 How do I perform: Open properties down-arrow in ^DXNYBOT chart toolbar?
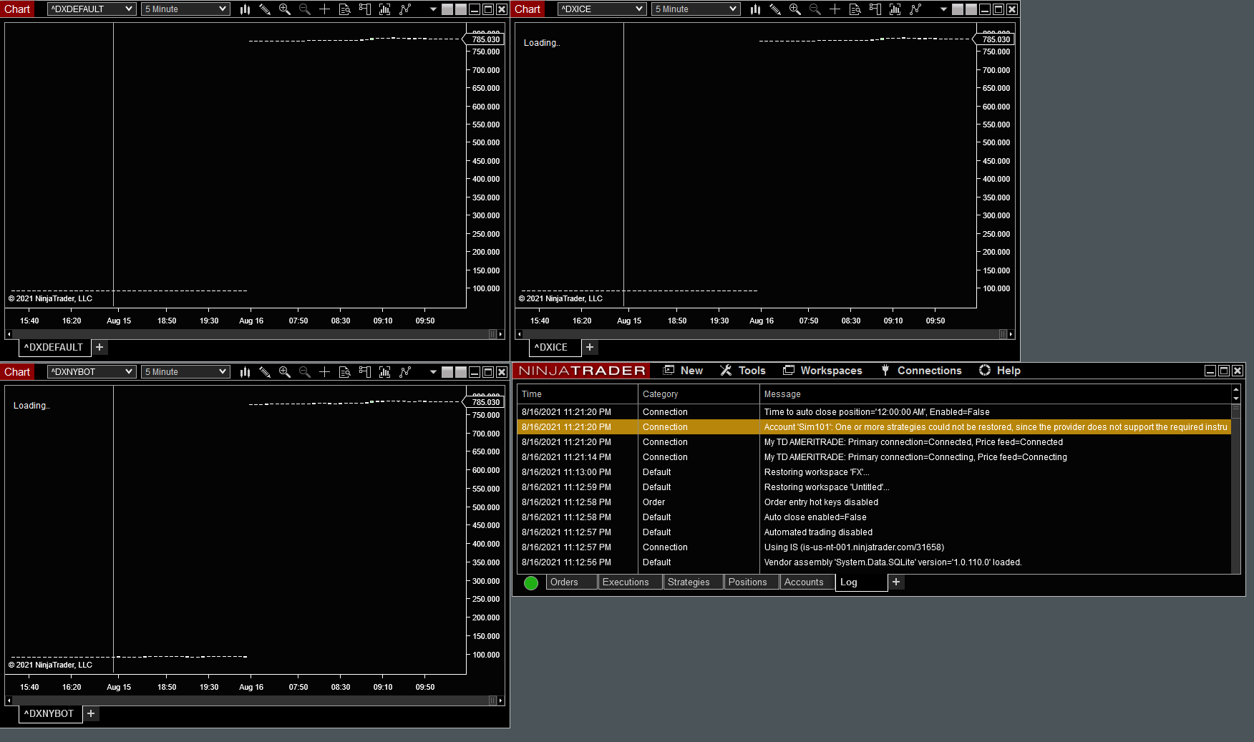point(433,372)
